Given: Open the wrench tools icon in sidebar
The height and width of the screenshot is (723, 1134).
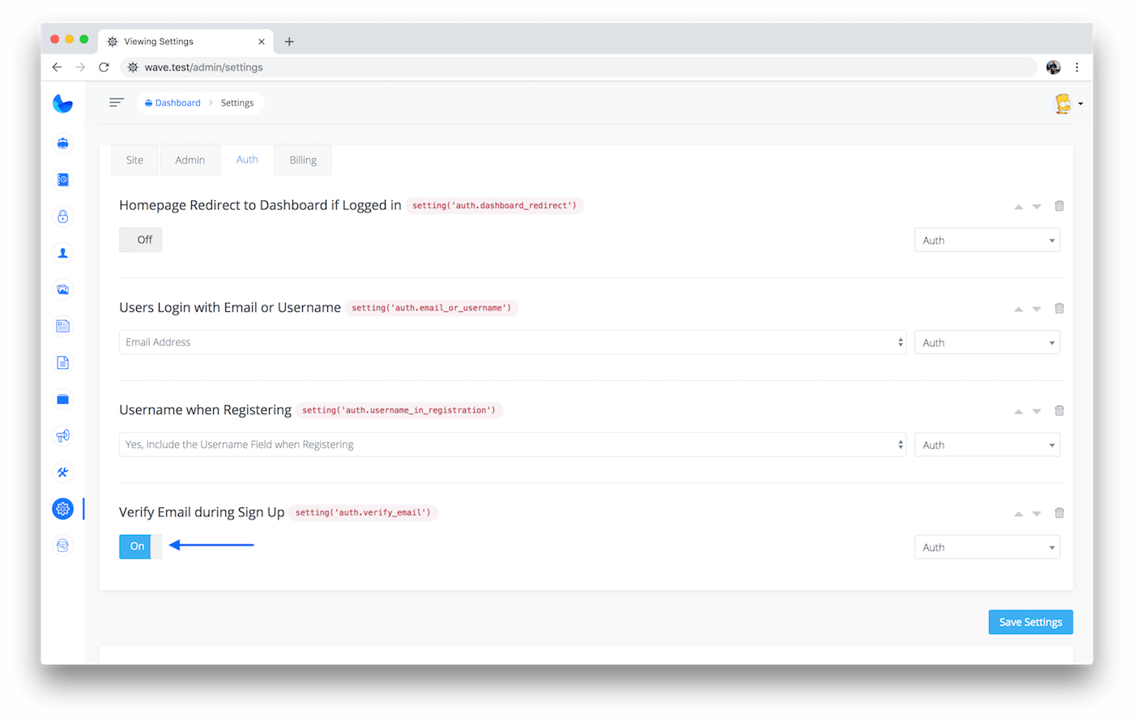Looking at the screenshot, I should [x=62, y=472].
